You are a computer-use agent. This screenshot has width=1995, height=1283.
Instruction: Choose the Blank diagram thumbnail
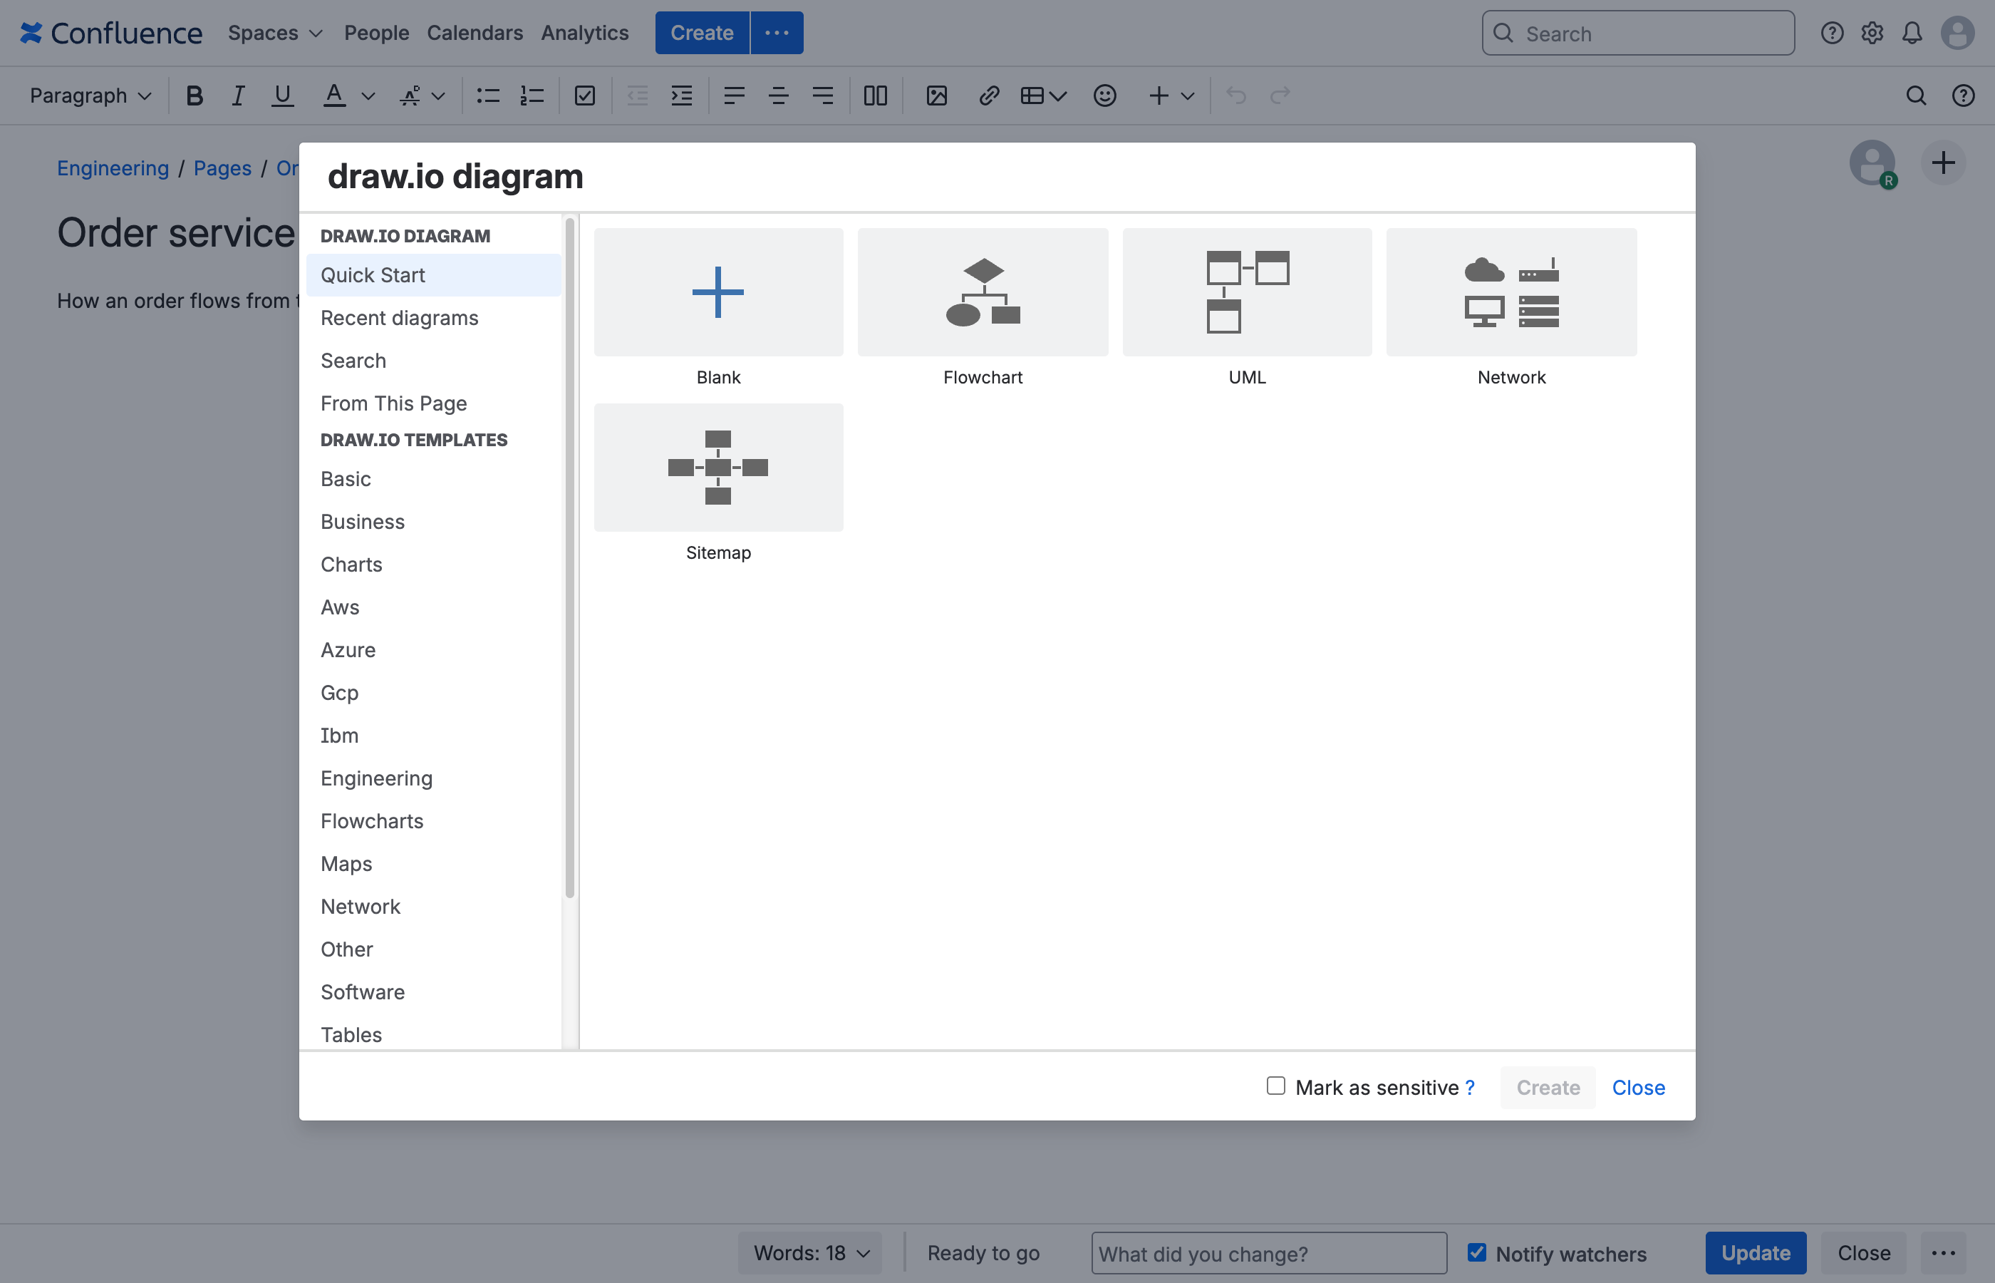pyautogui.click(x=719, y=292)
